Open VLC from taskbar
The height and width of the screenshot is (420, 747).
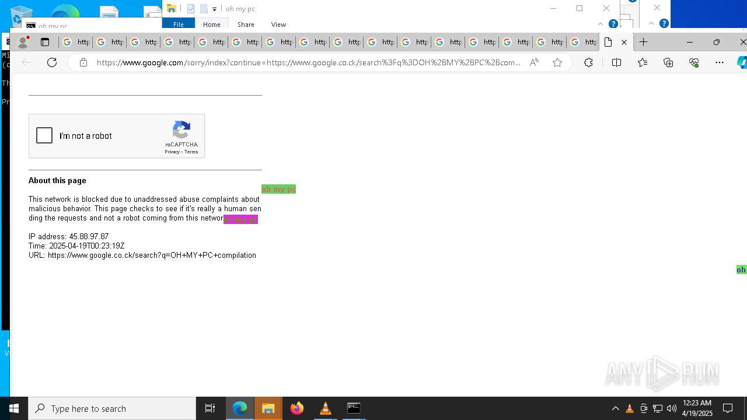(326, 408)
